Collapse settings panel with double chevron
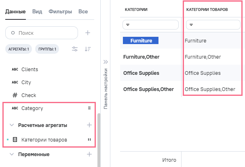Image resolution: width=245 pixels, height=167 pixels. (106, 62)
